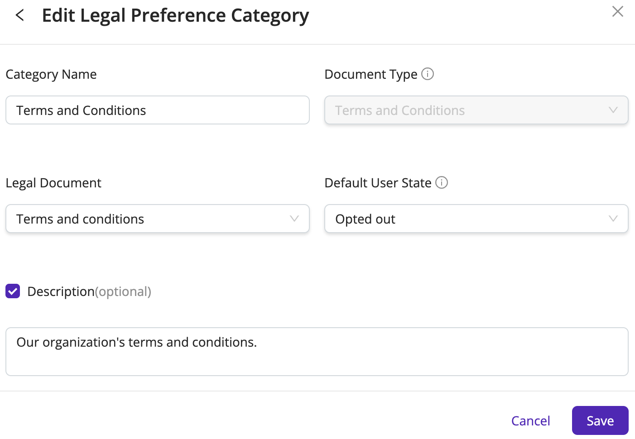Close the Edit Legal Preference Category dialog
This screenshot has width=635, height=439.
coord(618,11)
